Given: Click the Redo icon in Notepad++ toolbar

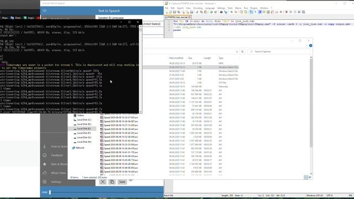Looking at the screenshot, I should tap(216, 12).
